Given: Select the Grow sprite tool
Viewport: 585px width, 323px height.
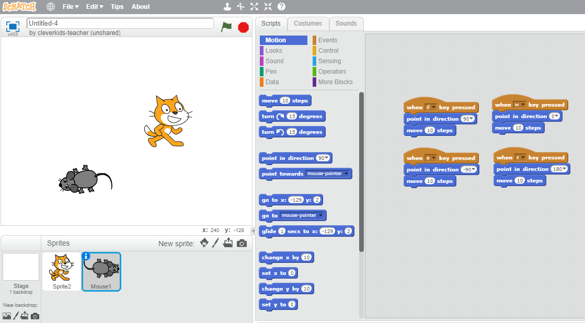Looking at the screenshot, I should pos(254,6).
